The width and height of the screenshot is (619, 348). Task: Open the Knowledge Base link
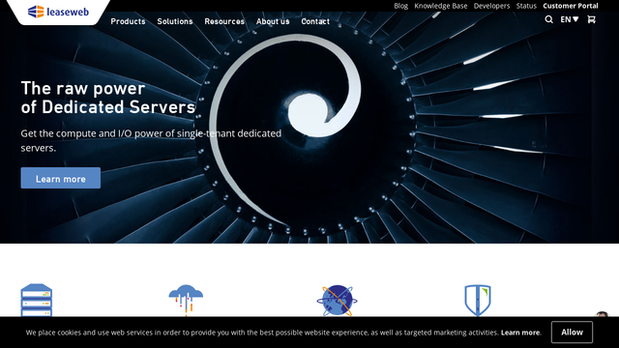441,6
